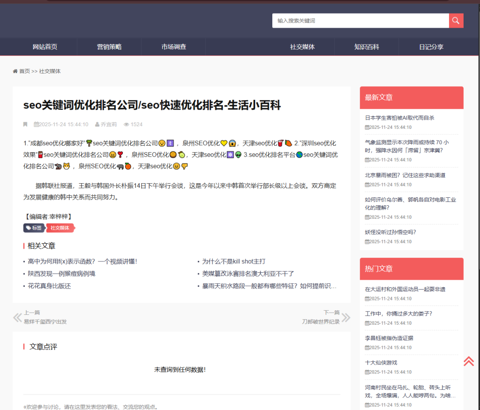Viewport: 480px width, 410px height.
Task: Click the eye icon beside the view count 1524
Action: click(127, 124)
